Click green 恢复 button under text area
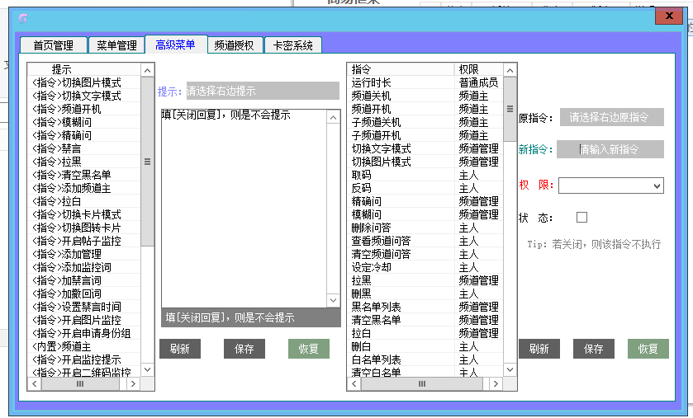The width and height of the screenshot is (693, 418). pyautogui.click(x=308, y=349)
